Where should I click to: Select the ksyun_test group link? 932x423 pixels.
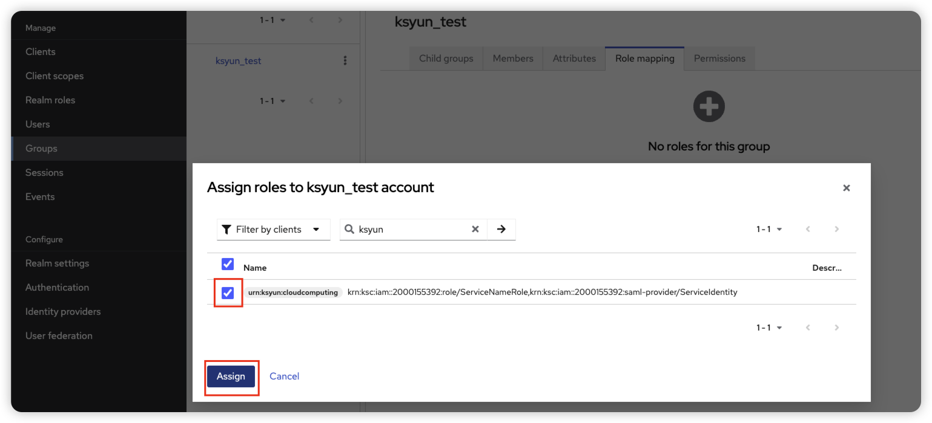[x=239, y=61]
